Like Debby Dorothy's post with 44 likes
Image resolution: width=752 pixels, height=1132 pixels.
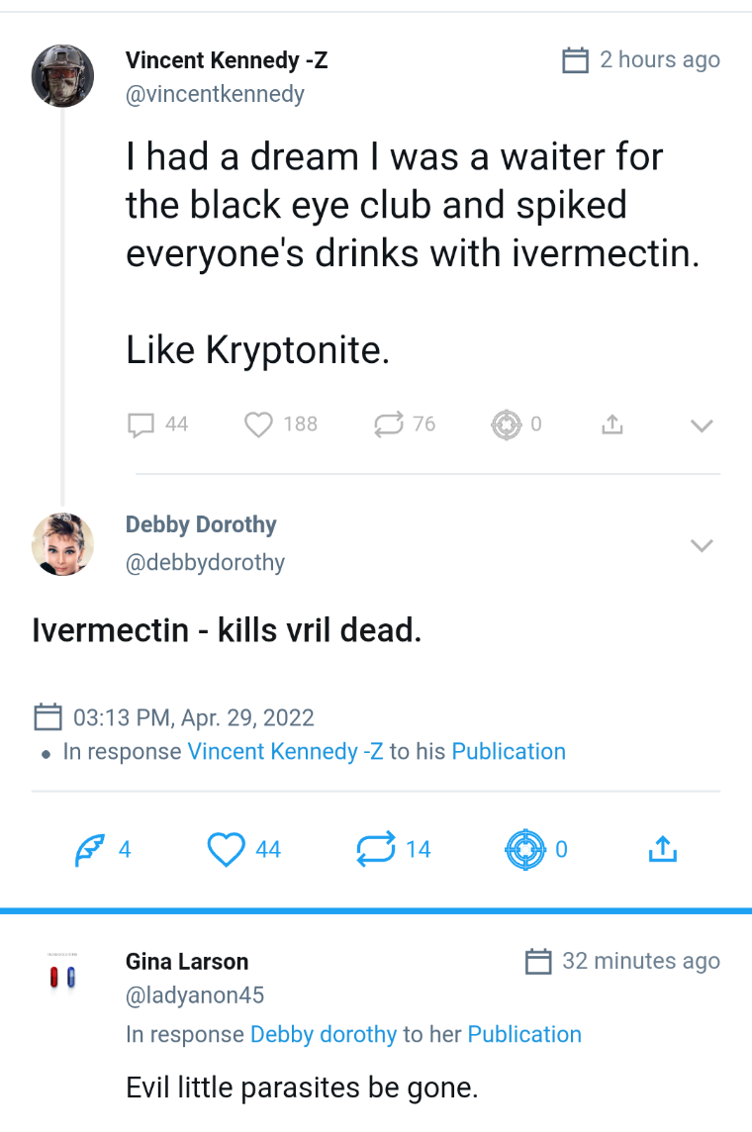pos(227,849)
